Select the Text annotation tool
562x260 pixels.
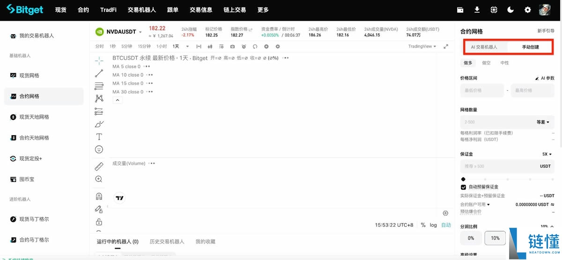99,137
